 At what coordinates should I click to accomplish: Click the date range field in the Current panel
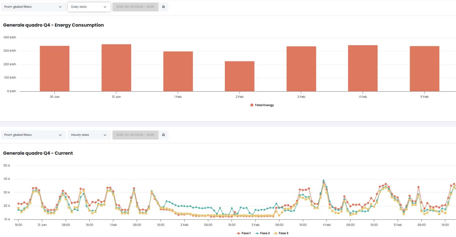tap(135, 135)
